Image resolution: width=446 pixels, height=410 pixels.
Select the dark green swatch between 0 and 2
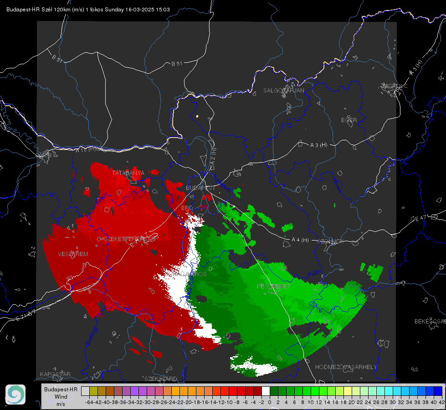pos(274,391)
